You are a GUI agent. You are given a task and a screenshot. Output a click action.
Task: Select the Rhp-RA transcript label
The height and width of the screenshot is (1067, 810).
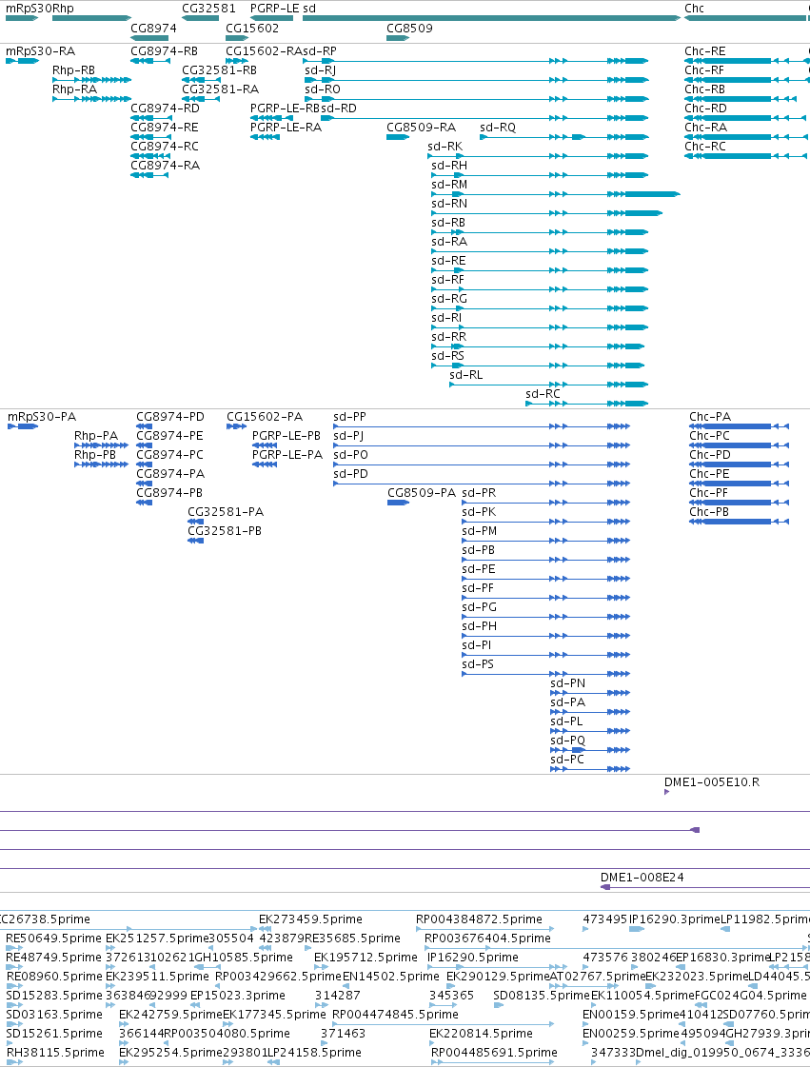point(75,89)
